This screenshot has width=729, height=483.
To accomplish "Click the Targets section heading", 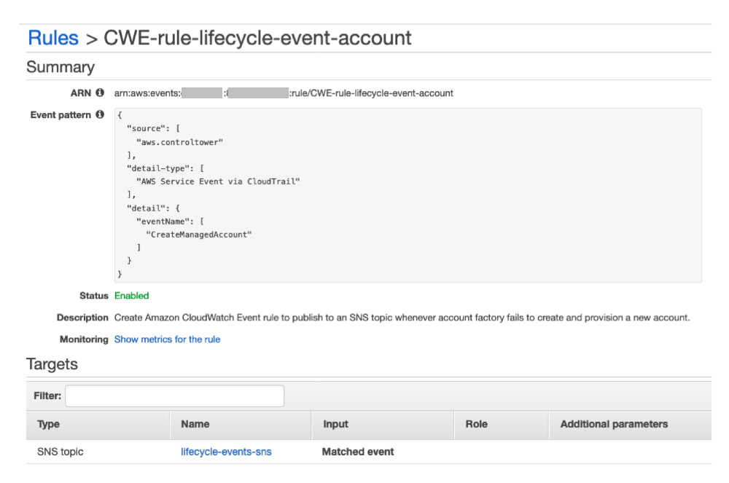I will (52, 364).
